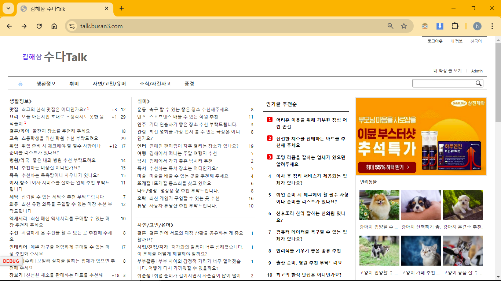Open post 추천하는 독서 장소는 어디인가요?

(183, 168)
